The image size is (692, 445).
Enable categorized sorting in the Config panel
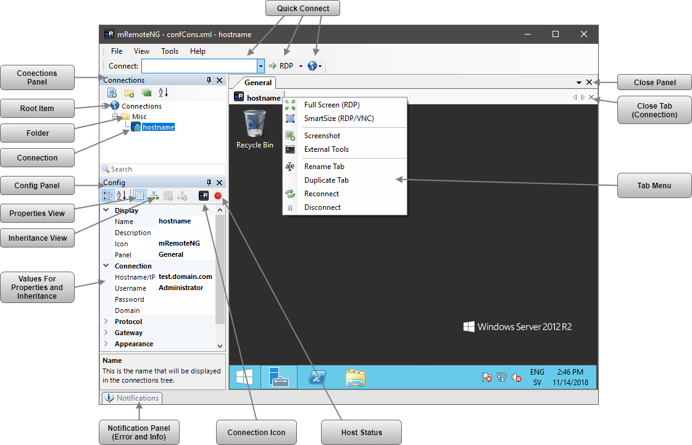[107, 195]
